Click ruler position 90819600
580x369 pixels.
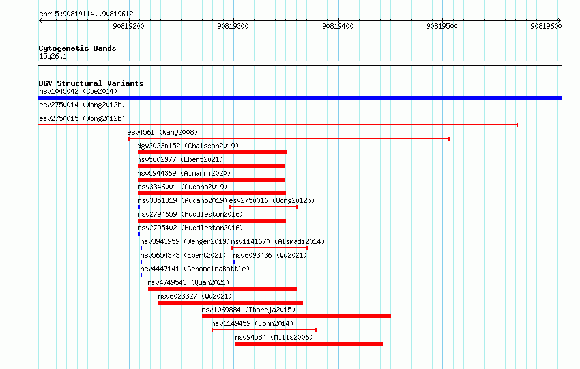(546, 26)
